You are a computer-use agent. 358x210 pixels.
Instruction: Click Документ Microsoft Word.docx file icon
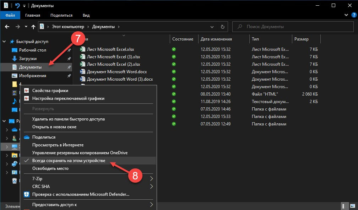[83, 71]
